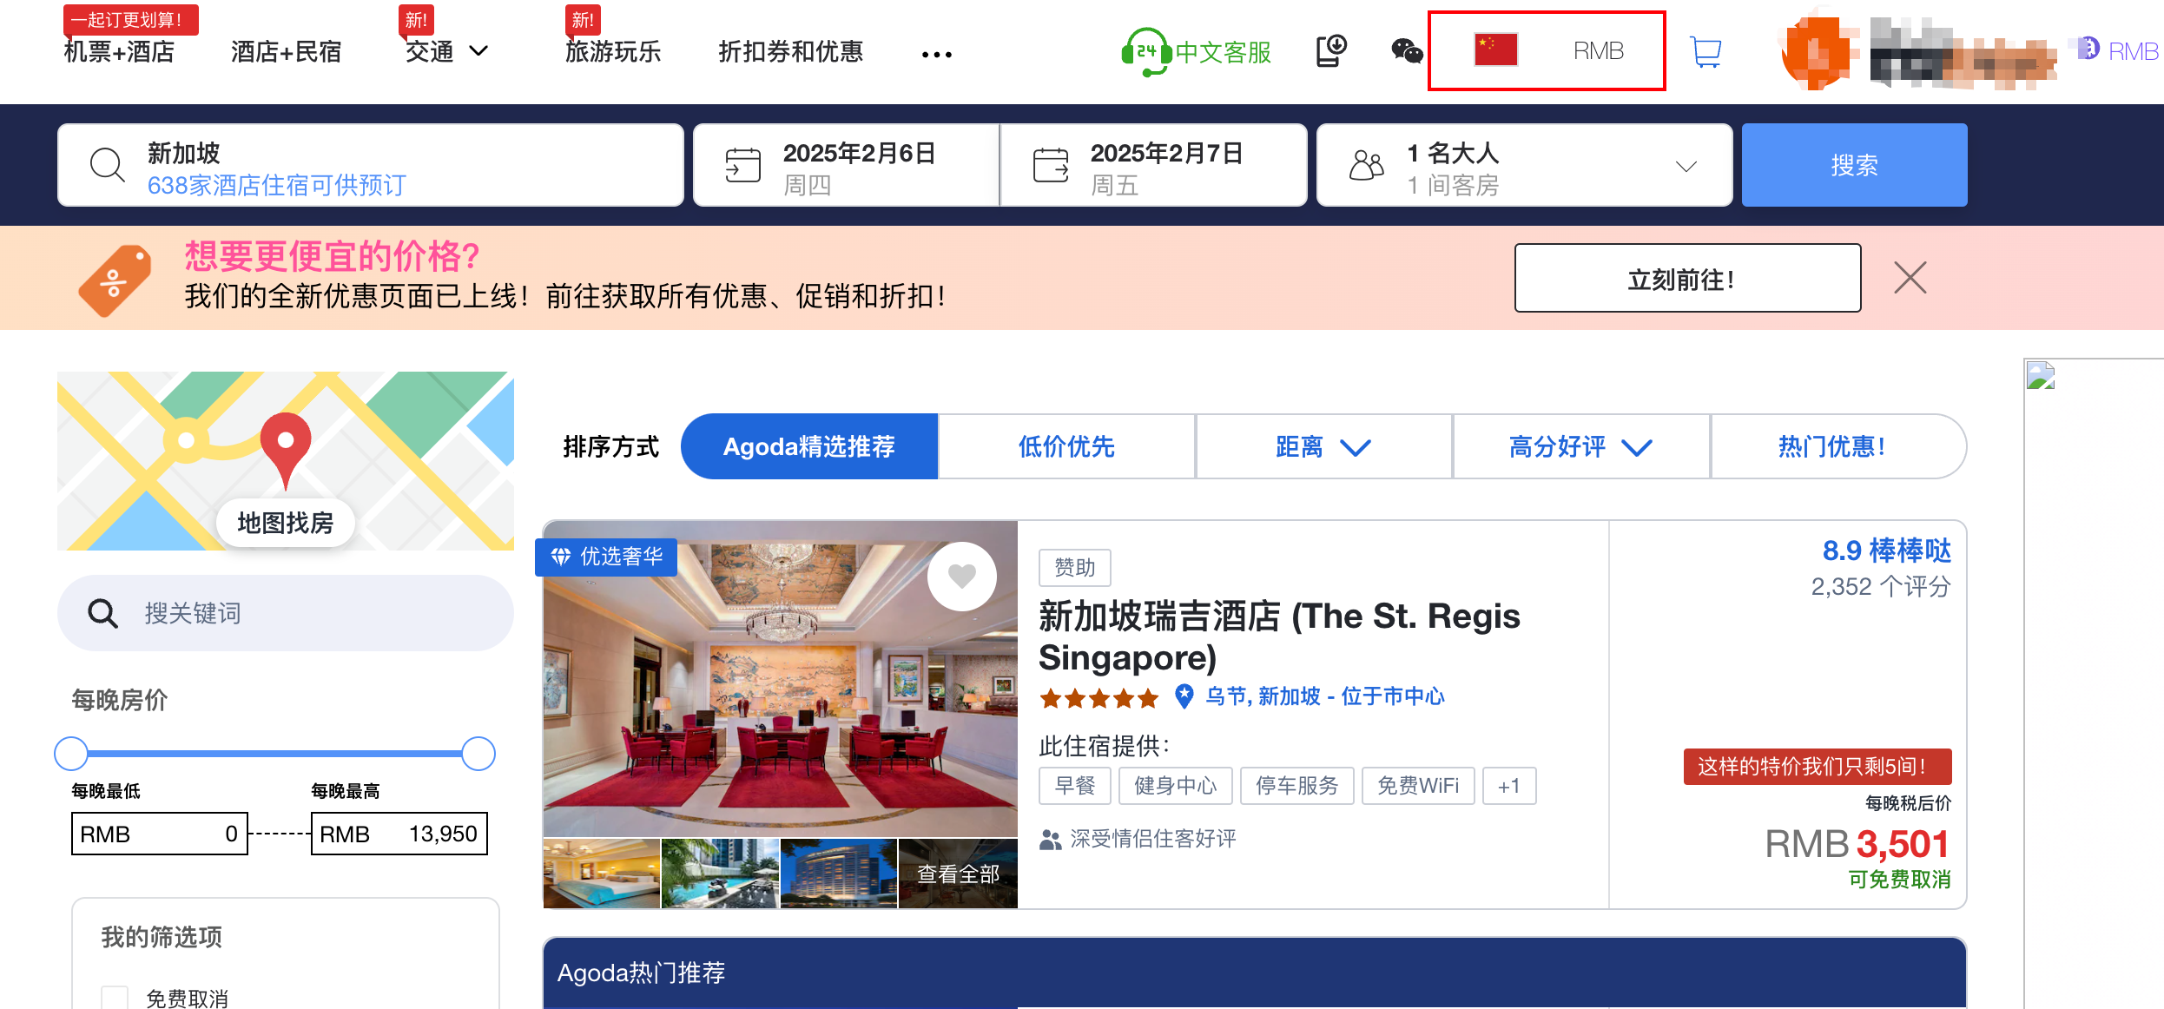Select Agoda精选推荐 sort tab
2164x1009 pixels.
click(x=809, y=446)
